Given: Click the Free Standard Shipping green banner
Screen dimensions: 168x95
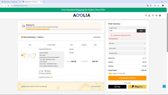Looking at the screenshot, I should pos(83,10).
